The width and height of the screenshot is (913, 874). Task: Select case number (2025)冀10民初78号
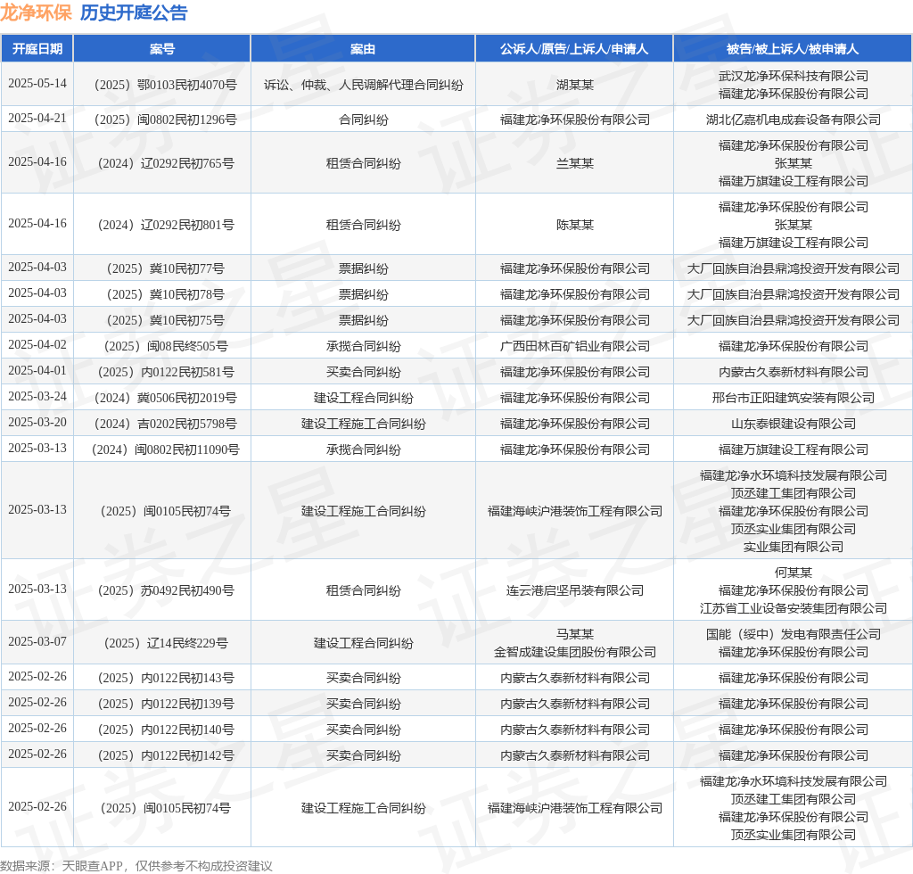click(165, 294)
